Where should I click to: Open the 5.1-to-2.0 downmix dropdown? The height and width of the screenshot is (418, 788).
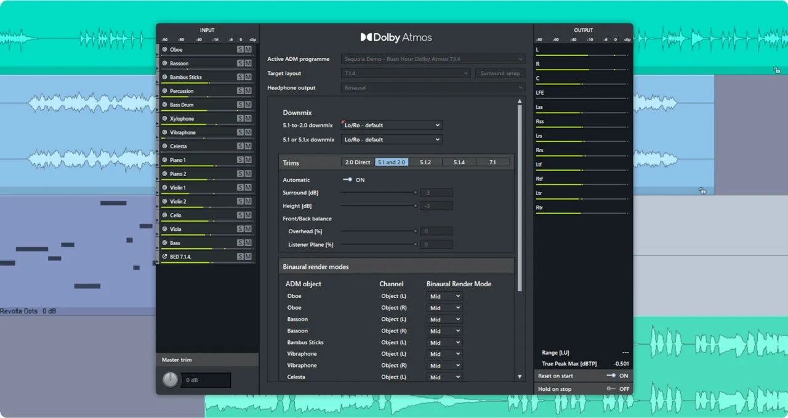pos(392,125)
